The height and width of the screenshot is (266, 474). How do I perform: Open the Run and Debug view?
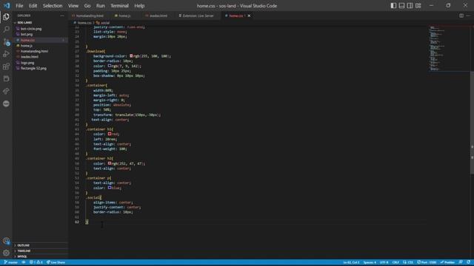coord(6,54)
